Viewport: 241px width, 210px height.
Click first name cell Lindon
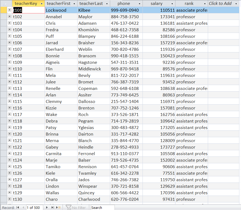(x=61, y=186)
